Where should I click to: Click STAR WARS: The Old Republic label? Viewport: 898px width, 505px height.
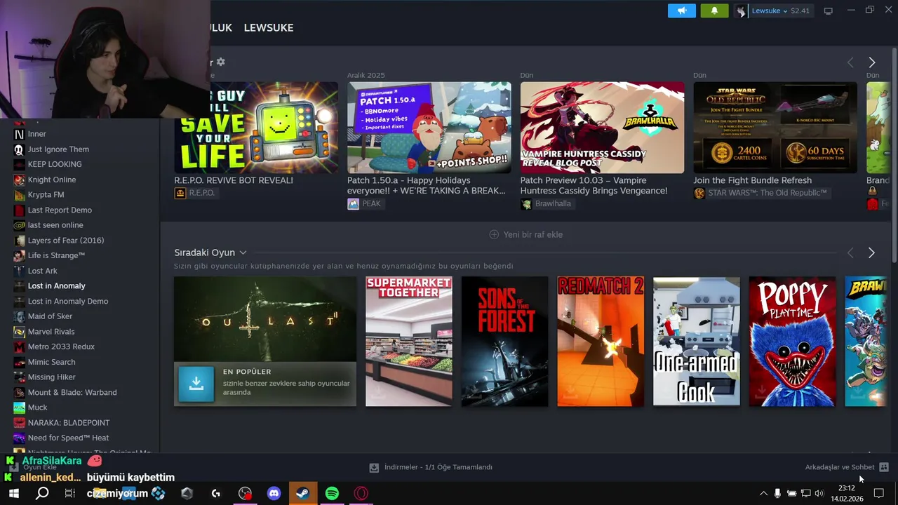coord(760,193)
